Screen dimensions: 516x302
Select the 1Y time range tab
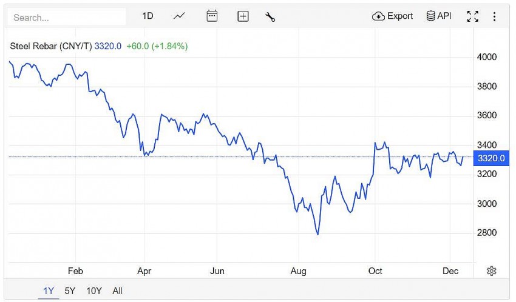tap(49, 291)
